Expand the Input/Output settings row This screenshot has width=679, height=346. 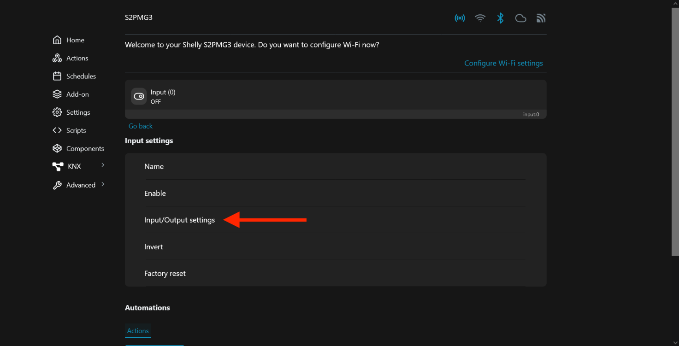pyautogui.click(x=180, y=220)
